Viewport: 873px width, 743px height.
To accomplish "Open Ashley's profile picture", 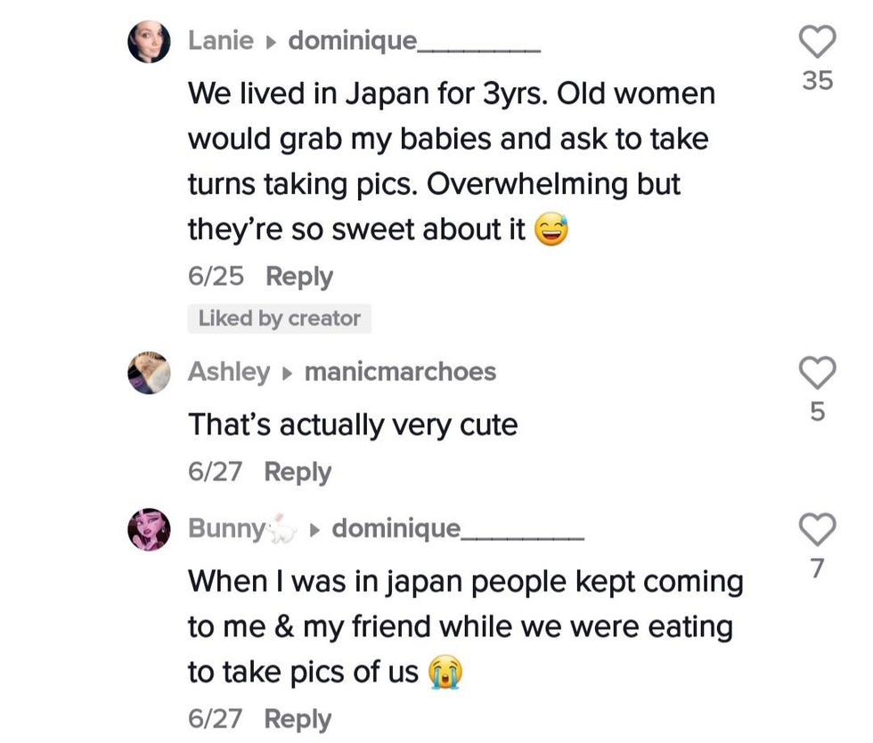I will (x=149, y=372).
